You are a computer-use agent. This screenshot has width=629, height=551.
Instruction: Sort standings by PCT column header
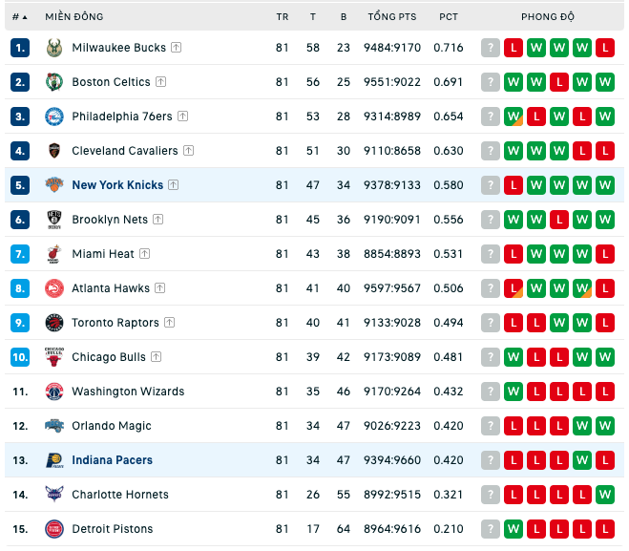point(449,17)
